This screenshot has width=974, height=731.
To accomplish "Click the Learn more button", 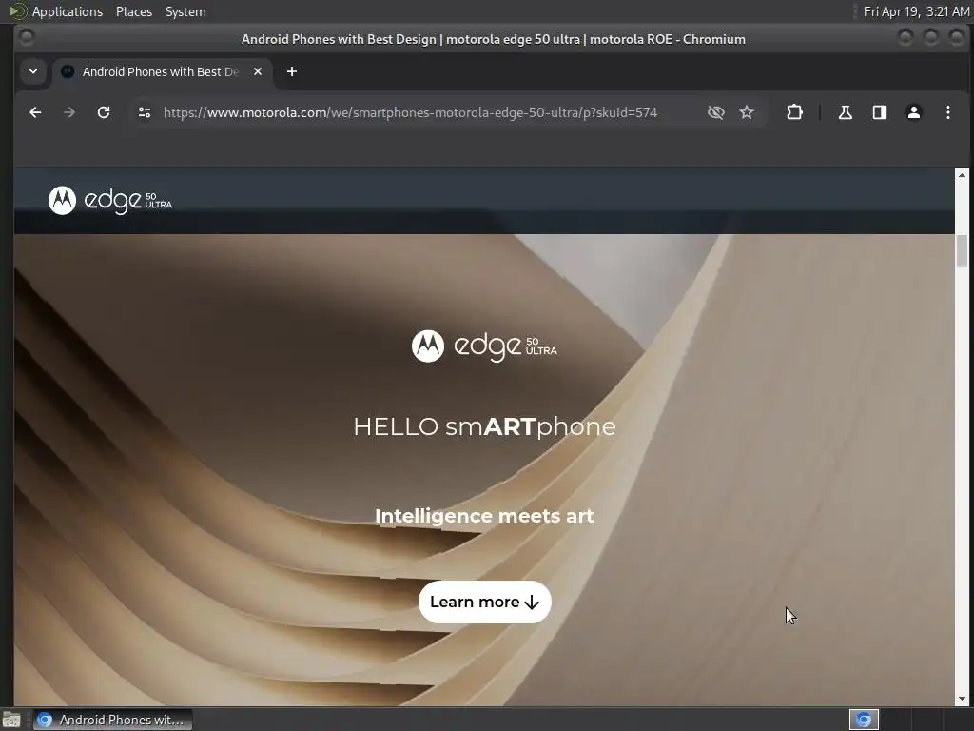I will [x=484, y=602].
